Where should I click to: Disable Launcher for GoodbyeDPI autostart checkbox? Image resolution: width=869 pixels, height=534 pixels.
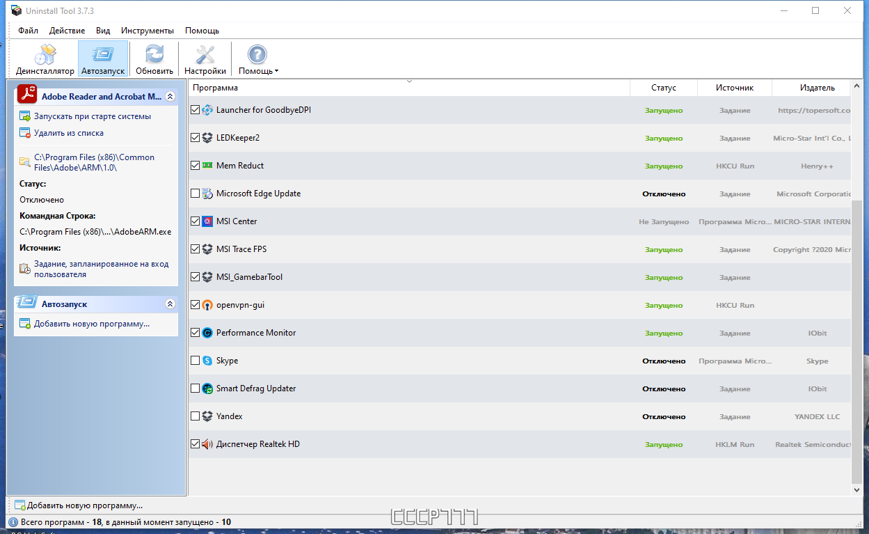(x=196, y=110)
